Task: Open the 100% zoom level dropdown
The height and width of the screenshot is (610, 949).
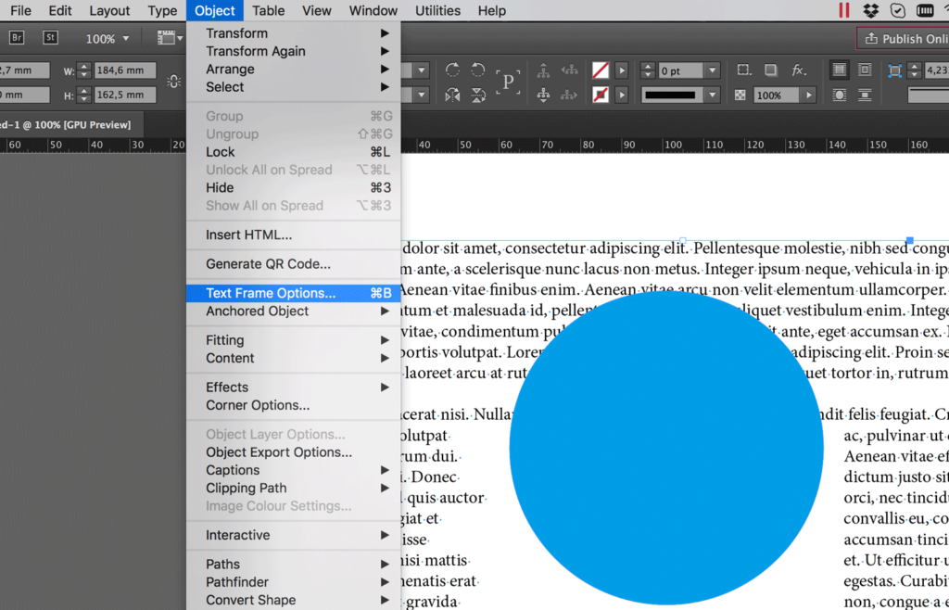Action: coord(108,38)
